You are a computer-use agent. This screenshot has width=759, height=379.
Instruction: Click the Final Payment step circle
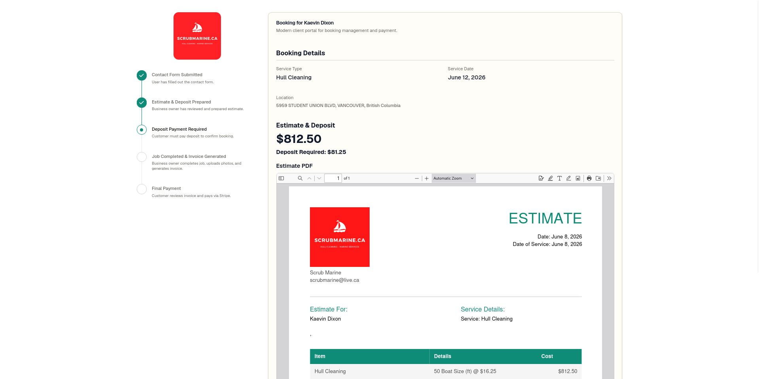tap(142, 189)
